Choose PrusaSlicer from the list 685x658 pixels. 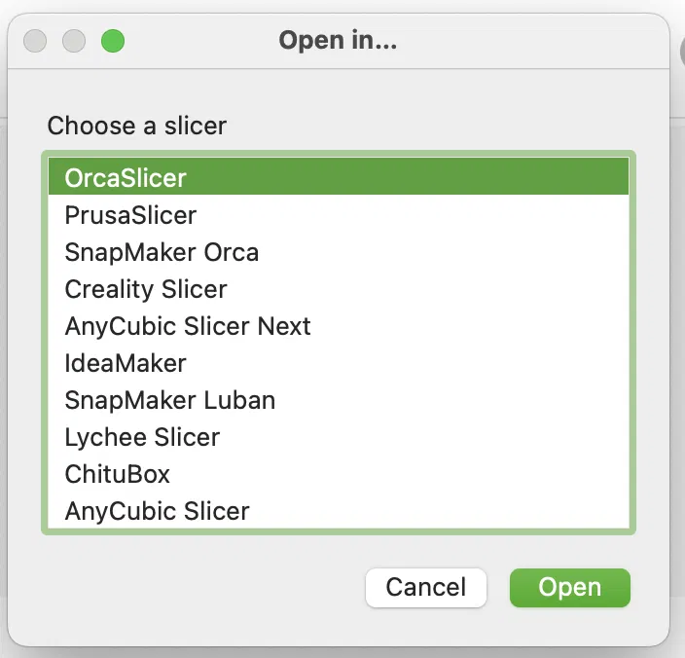click(x=130, y=215)
